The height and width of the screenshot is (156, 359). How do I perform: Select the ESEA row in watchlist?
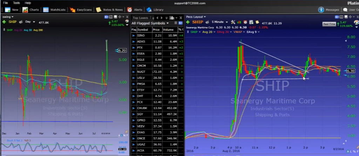click(x=157, y=54)
